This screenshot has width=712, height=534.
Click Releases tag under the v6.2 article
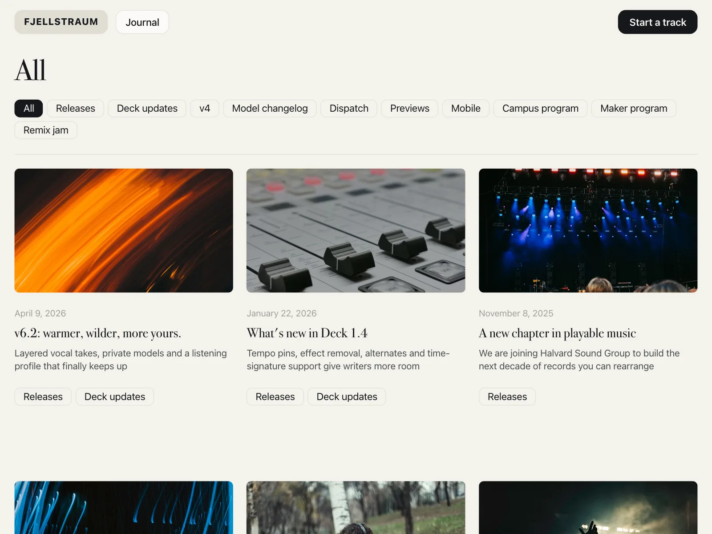point(43,396)
